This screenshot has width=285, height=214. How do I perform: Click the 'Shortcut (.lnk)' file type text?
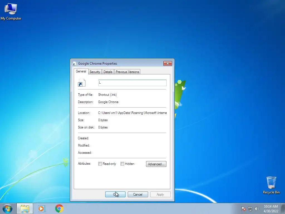[x=107, y=95]
